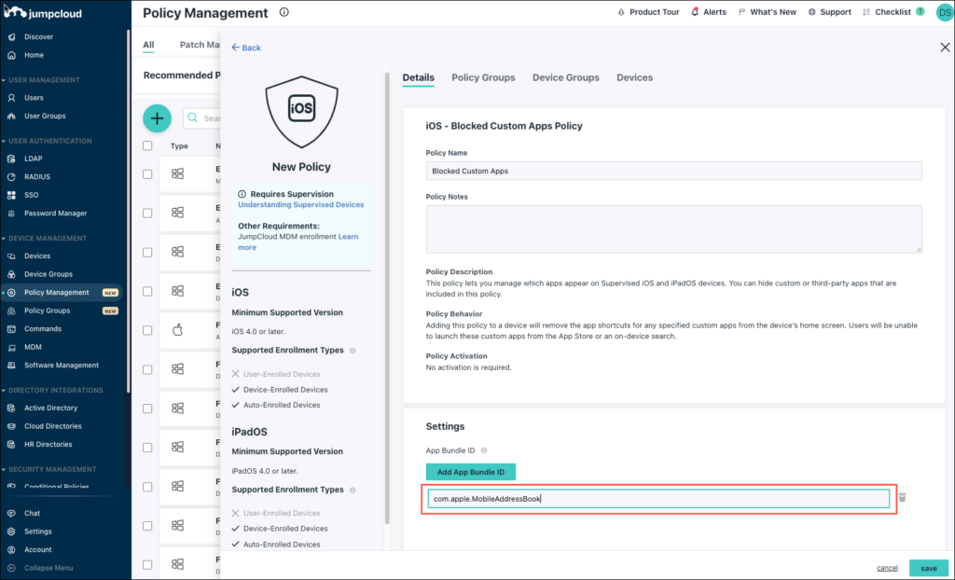Check the checkbox of the Apple-icon policy row
The height and width of the screenshot is (580, 955).
(147, 331)
